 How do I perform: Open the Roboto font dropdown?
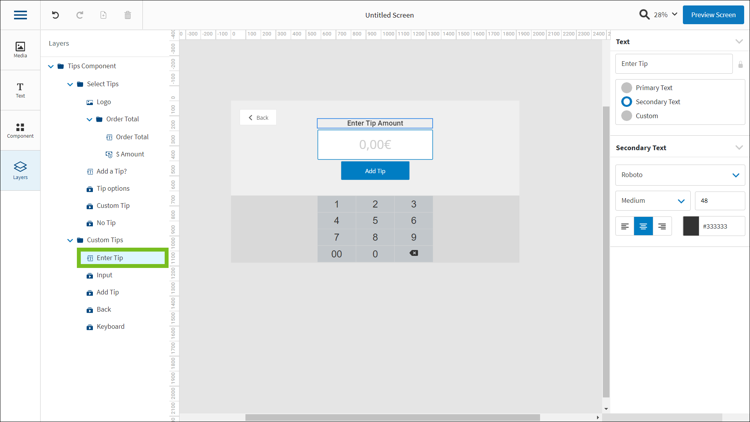pos(680,175)
